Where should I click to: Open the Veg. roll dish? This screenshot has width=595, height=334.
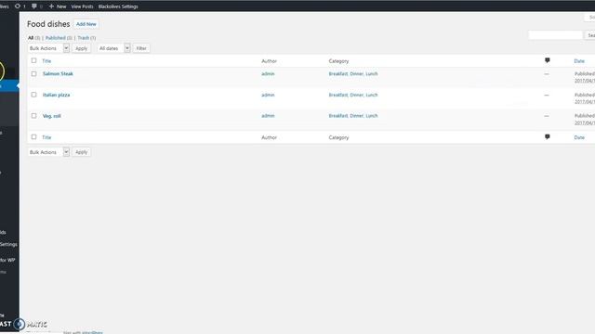click(x=52, y=116)
